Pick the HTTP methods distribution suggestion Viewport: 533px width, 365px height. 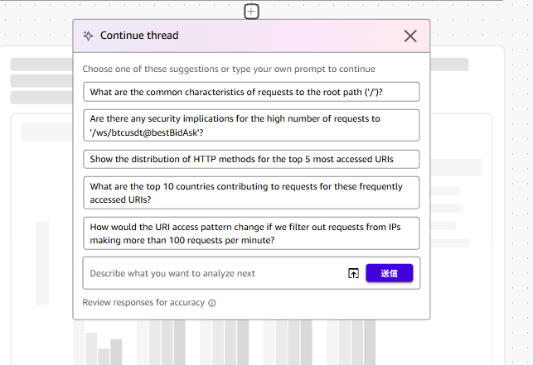[x=251, y=159]
